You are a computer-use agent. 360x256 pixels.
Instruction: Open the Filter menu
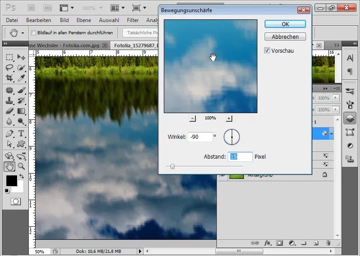(133, 20)
